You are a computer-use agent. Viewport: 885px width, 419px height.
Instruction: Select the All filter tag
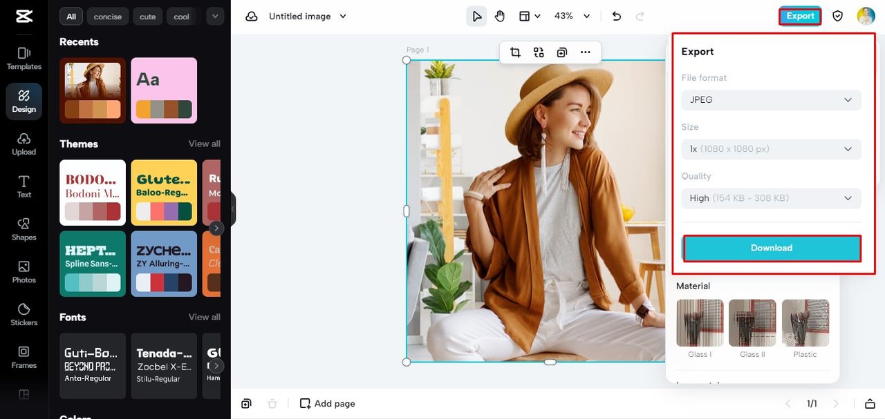point(71,17)
